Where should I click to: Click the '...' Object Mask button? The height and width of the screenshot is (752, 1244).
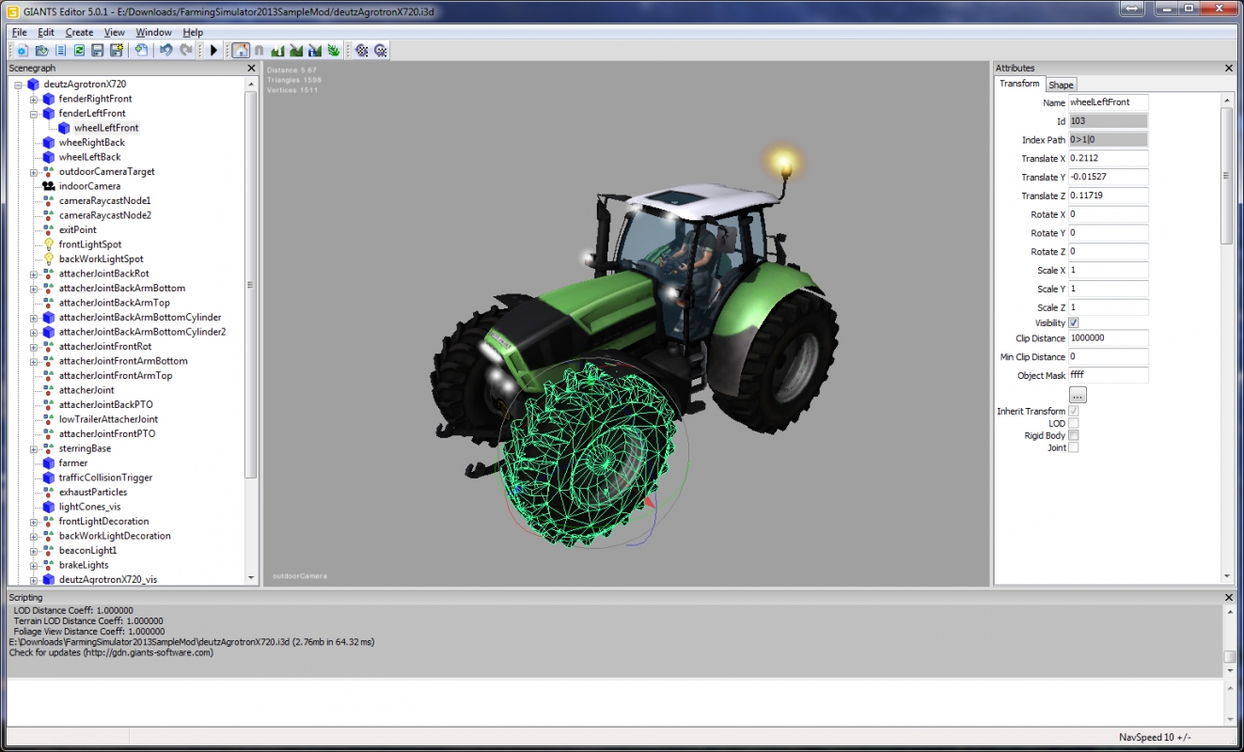pyautogui.click(x=1078, y=394)
